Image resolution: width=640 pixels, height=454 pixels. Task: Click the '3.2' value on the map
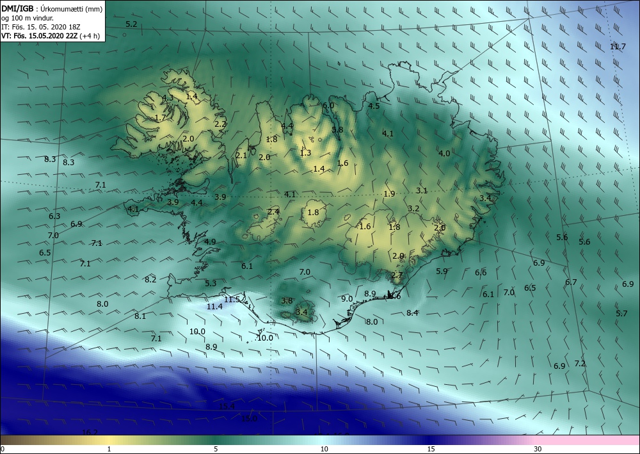tap(413, 209)
